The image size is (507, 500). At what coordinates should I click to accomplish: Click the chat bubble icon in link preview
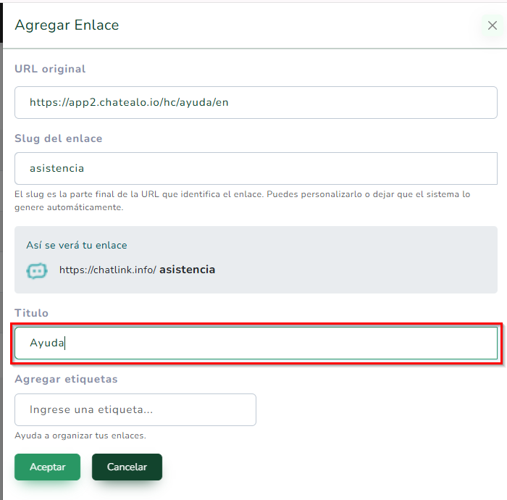[37, 270]
